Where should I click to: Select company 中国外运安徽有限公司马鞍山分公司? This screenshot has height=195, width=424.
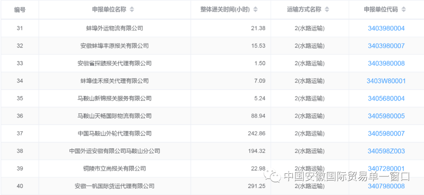point(115,151)
